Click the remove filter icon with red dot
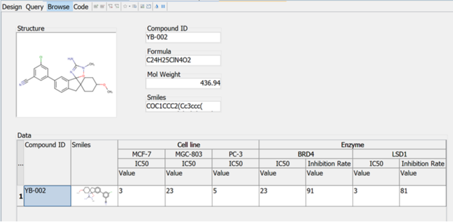Image resolution: width=453 pixels, height=222 pixels. click(110, 7)
